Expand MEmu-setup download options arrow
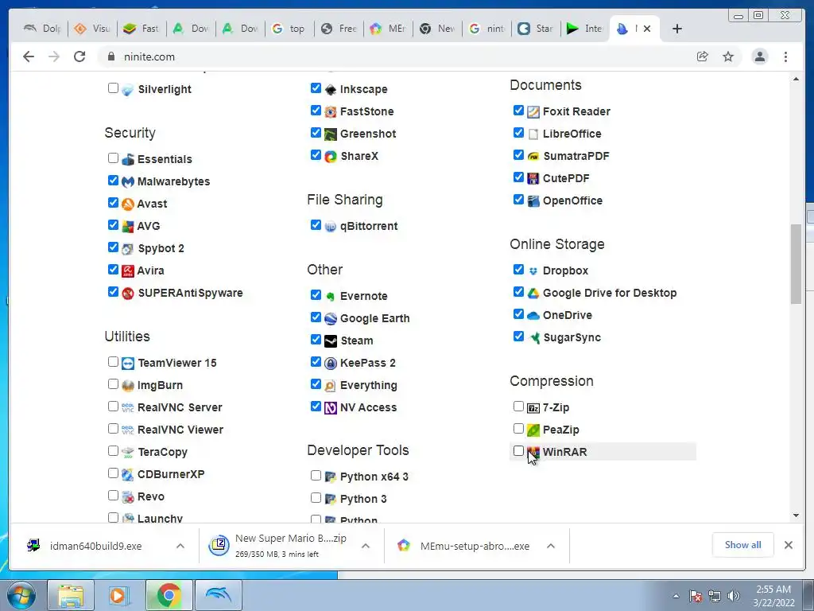Viewport: 814px width, 611px height. [551, 546]
